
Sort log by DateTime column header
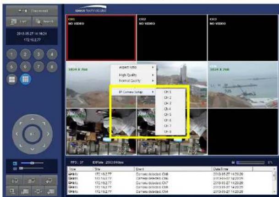point(232,169)
